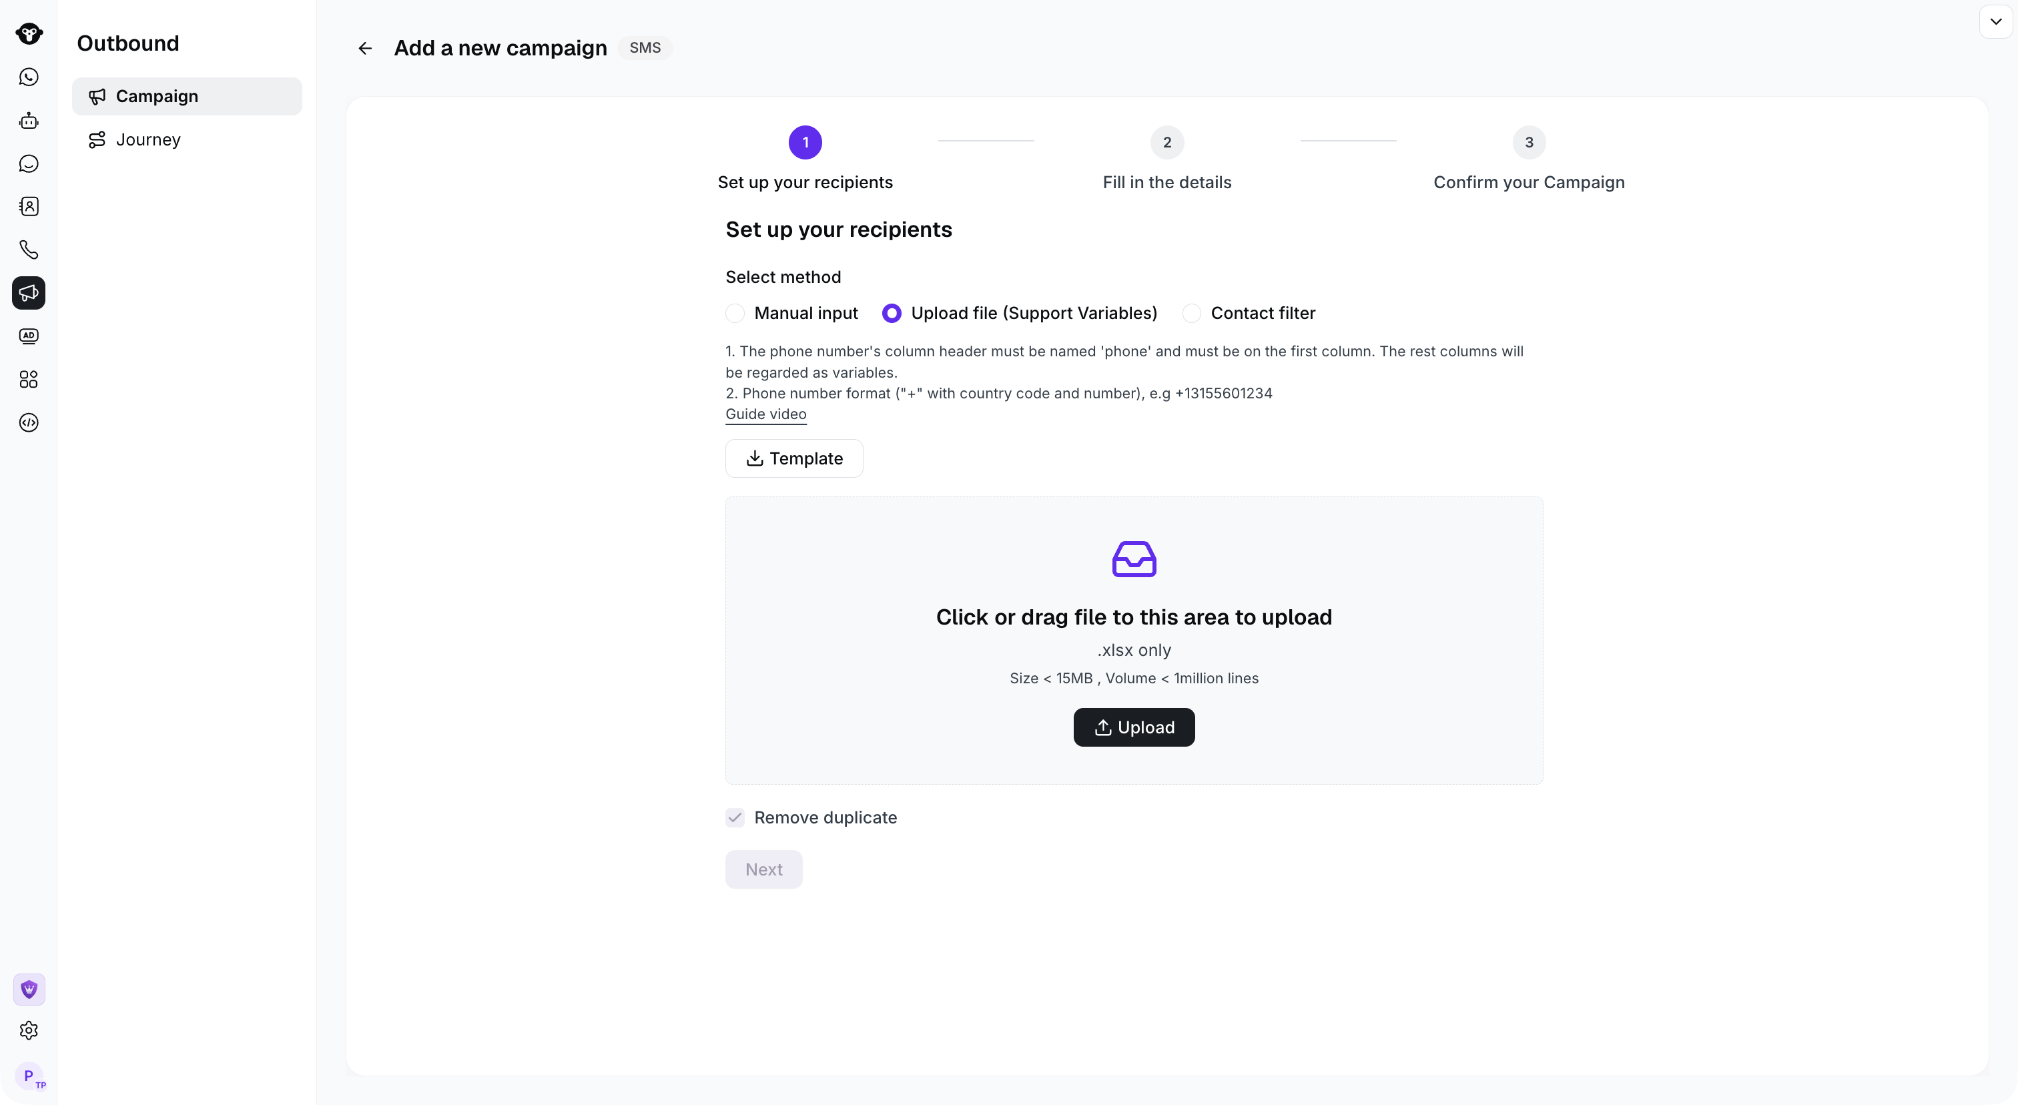
Task: Download the Template file
Action: tap(794, 458)
